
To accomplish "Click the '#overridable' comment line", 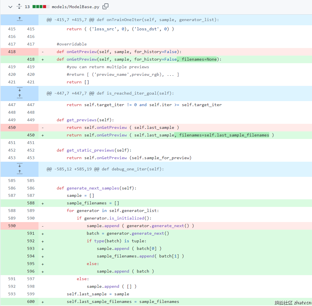I will [x=72, y=44].
